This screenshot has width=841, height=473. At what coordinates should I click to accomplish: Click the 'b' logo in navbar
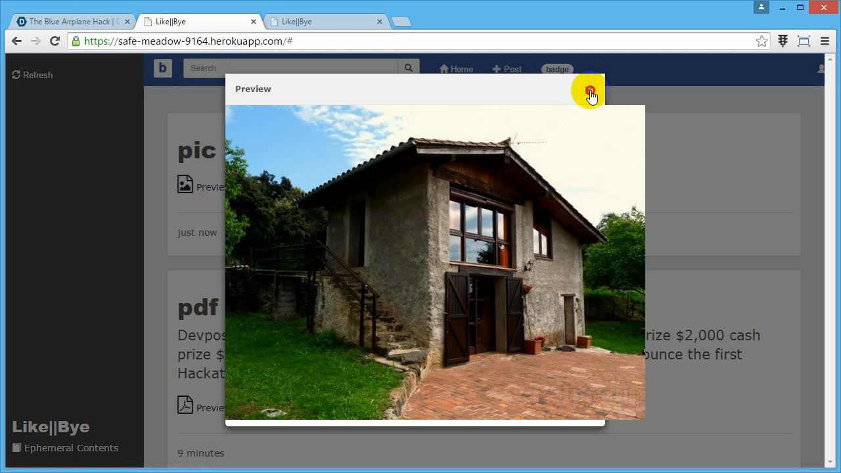(163, 68)
